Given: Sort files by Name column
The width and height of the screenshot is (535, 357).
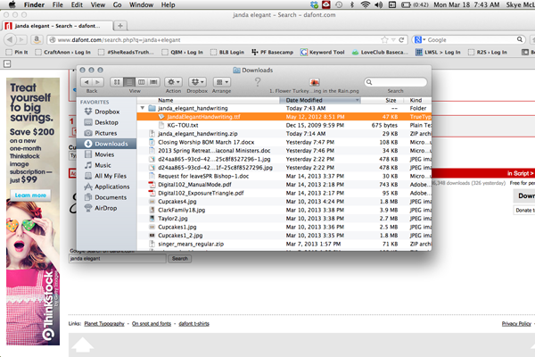Looking at the screenshot, I should 208,100.
